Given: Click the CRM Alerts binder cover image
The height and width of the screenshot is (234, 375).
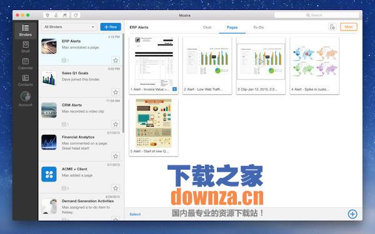Looking at the screenshot, I should tap(49, 110).
